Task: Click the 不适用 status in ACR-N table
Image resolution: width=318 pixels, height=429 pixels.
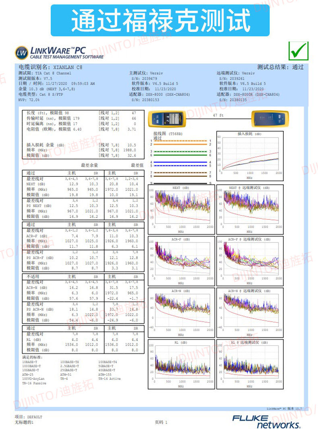Action: coord(33,276)
